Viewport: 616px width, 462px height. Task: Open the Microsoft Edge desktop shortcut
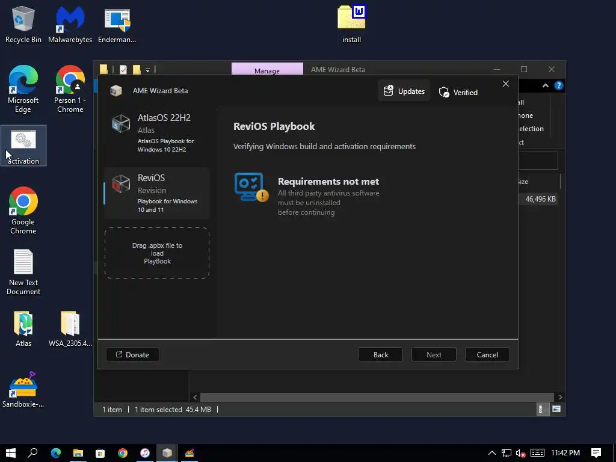(23, 89)
